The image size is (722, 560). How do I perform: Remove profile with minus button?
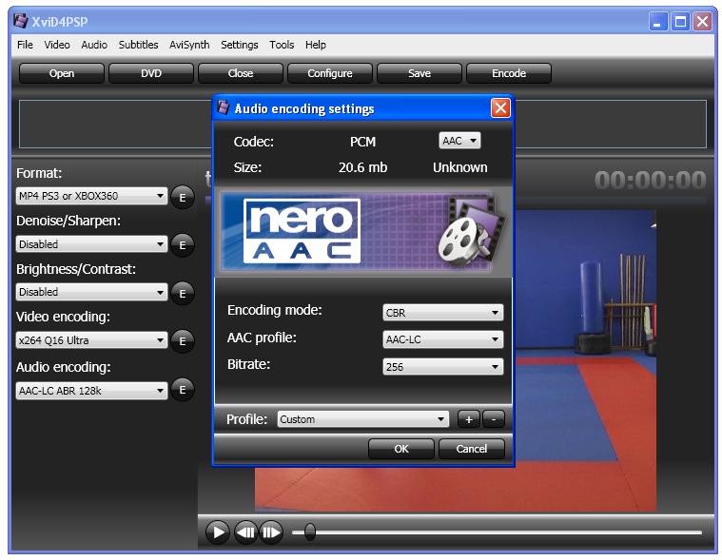point(494,419)
